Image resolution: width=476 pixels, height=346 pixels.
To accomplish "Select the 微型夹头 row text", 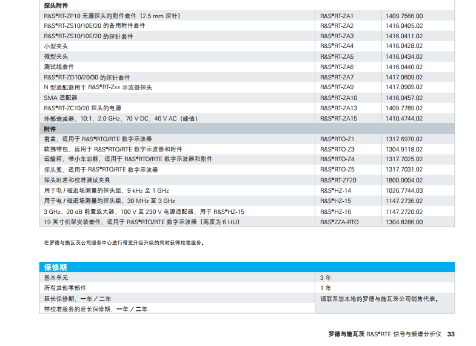I will [56, 56].
